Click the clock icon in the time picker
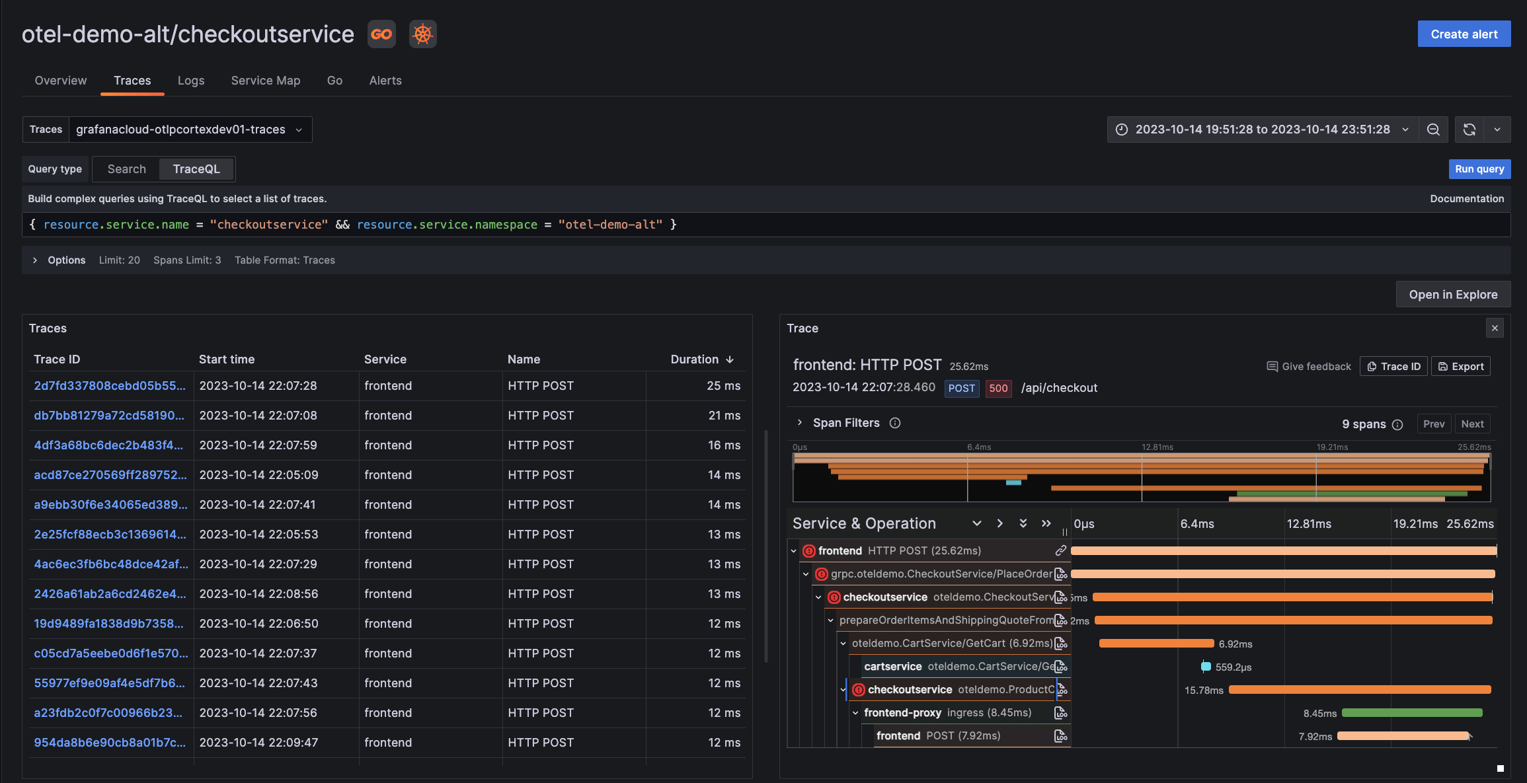This screenshot has width=1527, height=783. (x=1122, y=130)
